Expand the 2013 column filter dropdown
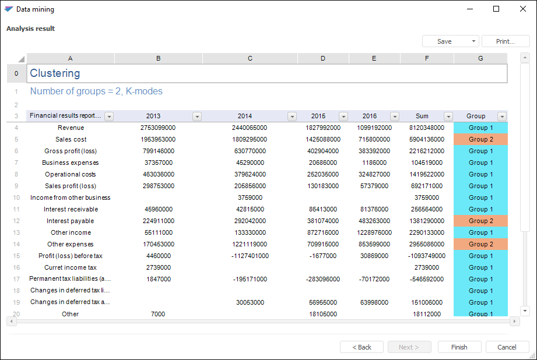Screen dimensions: 537x360 coord(197,117)
